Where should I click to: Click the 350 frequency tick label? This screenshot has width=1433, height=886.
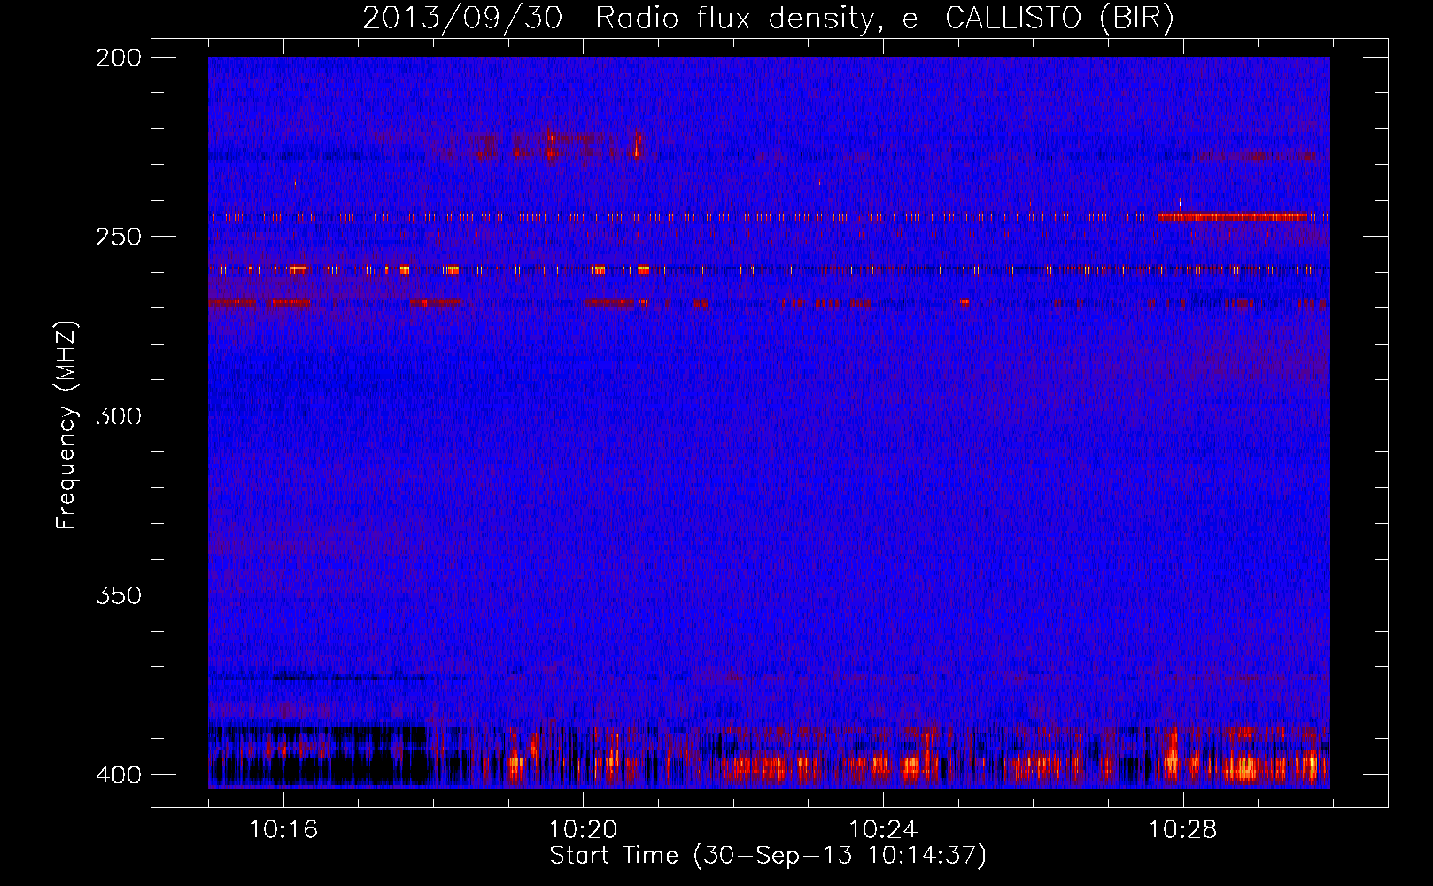click(x=119, y=595)
